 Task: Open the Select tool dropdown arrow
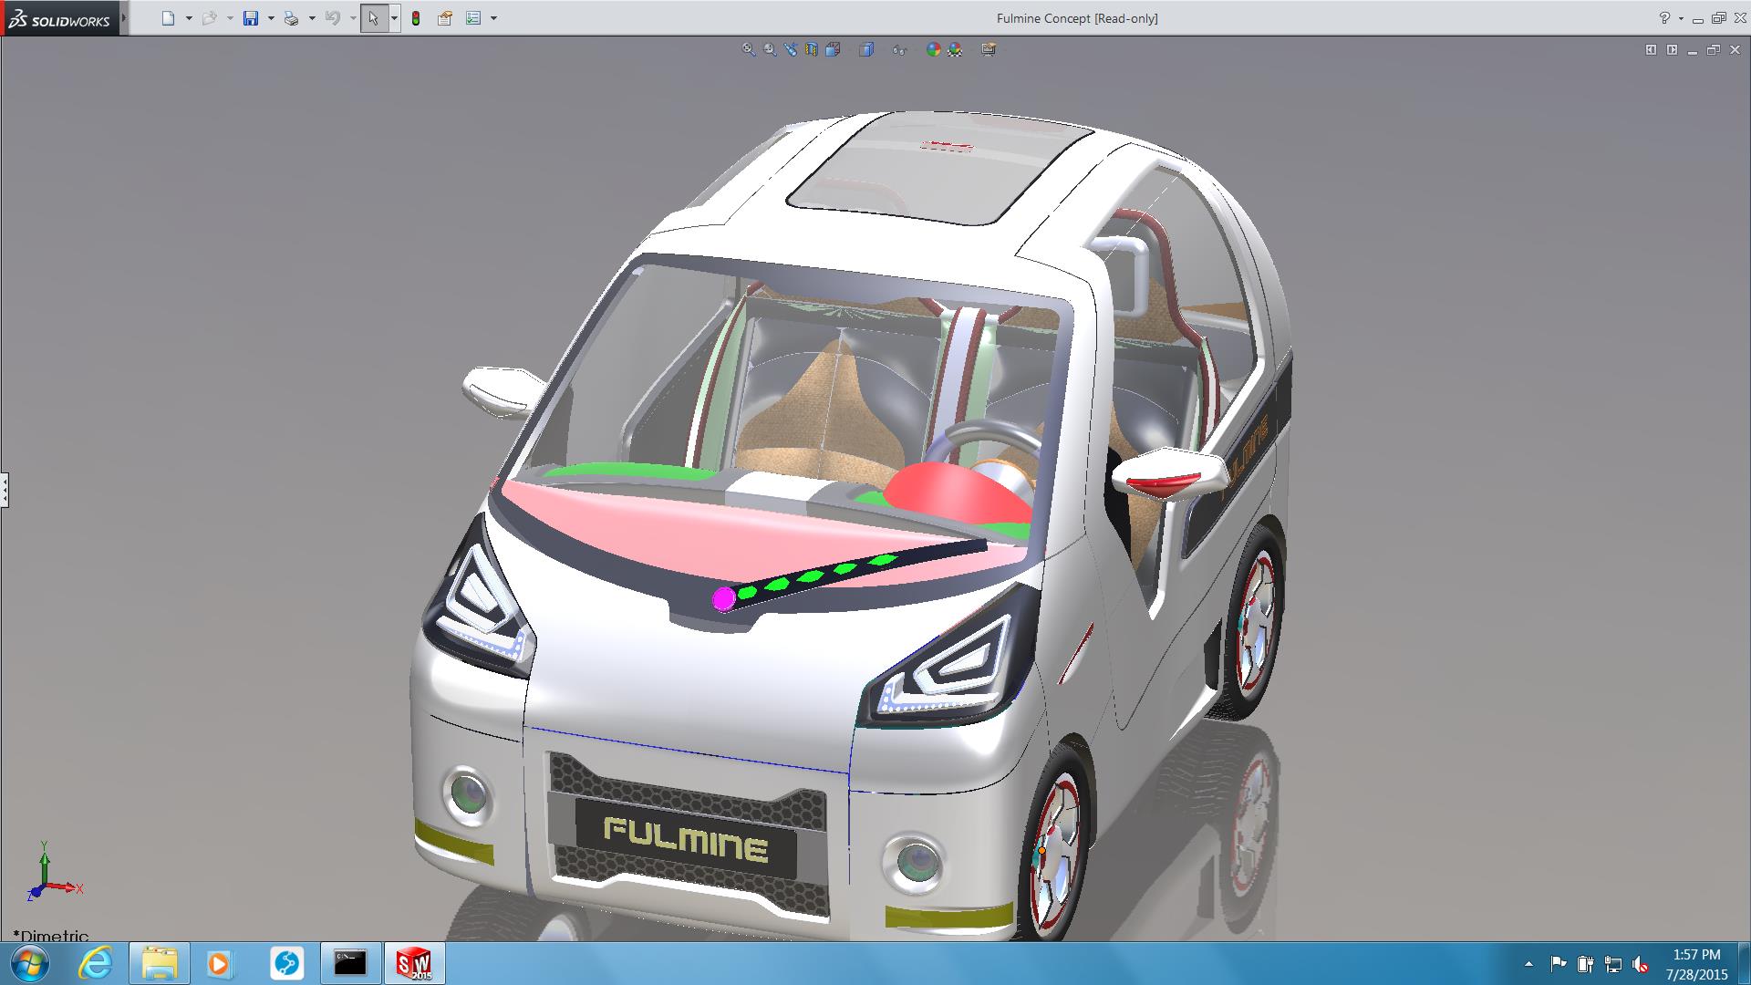[x=394, y=18]
